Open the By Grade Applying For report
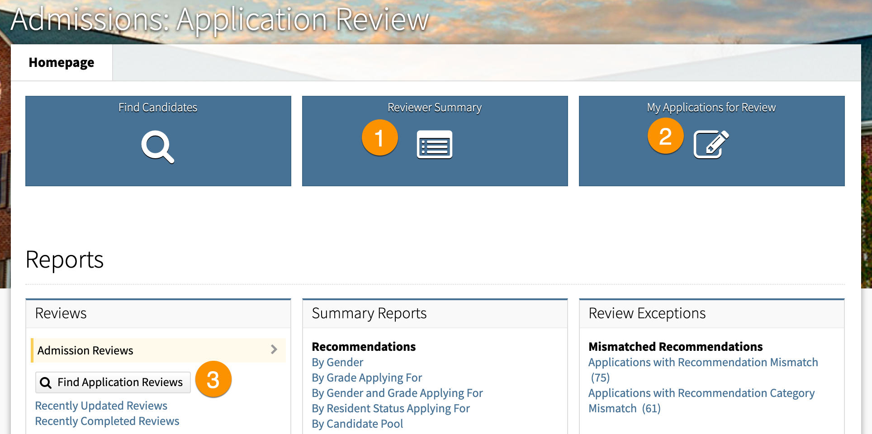The height and width of the screenshot is (434, 872). 366,377
